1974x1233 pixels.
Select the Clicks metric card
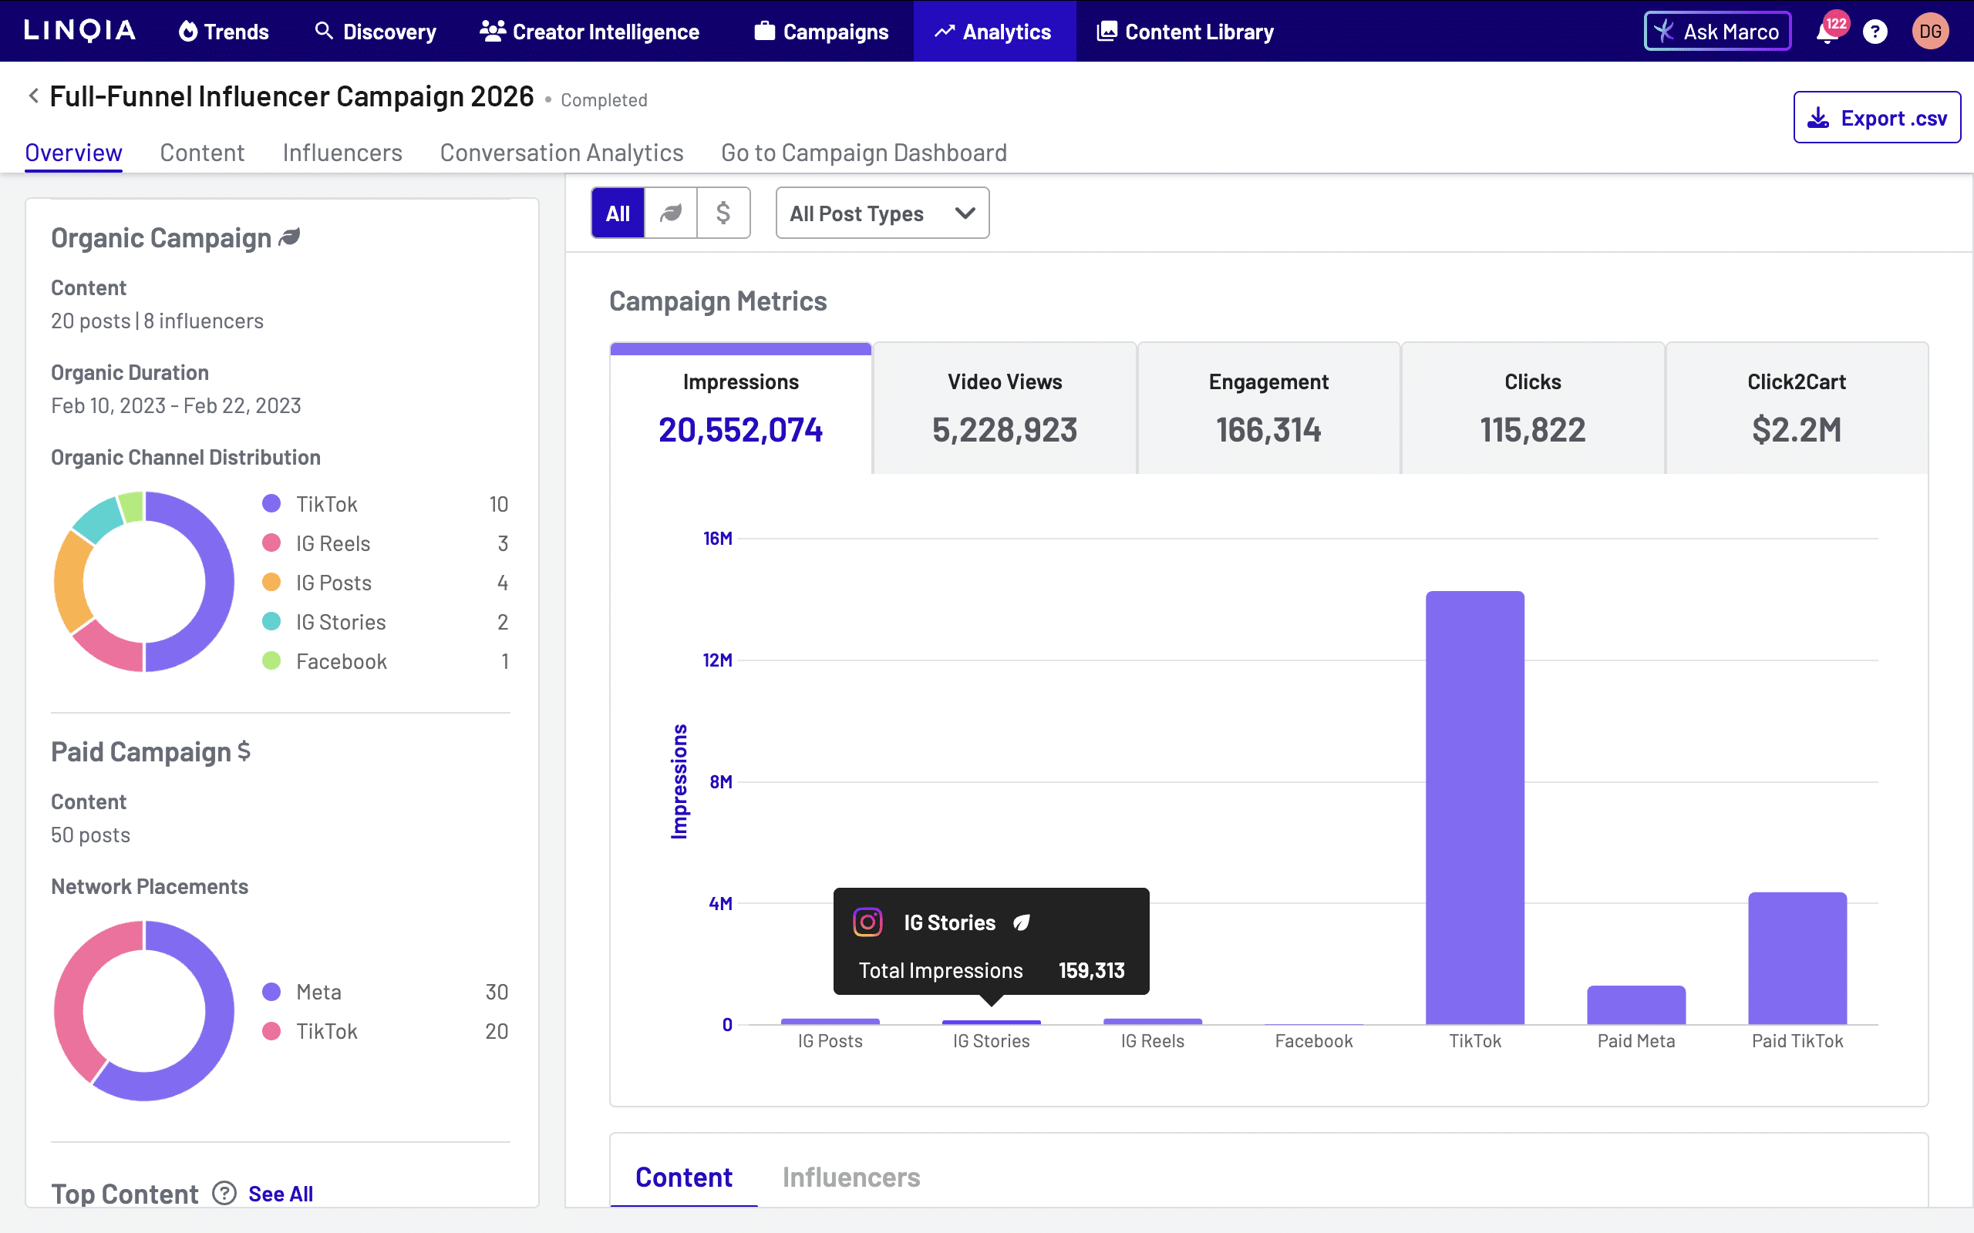(1533, 409)
